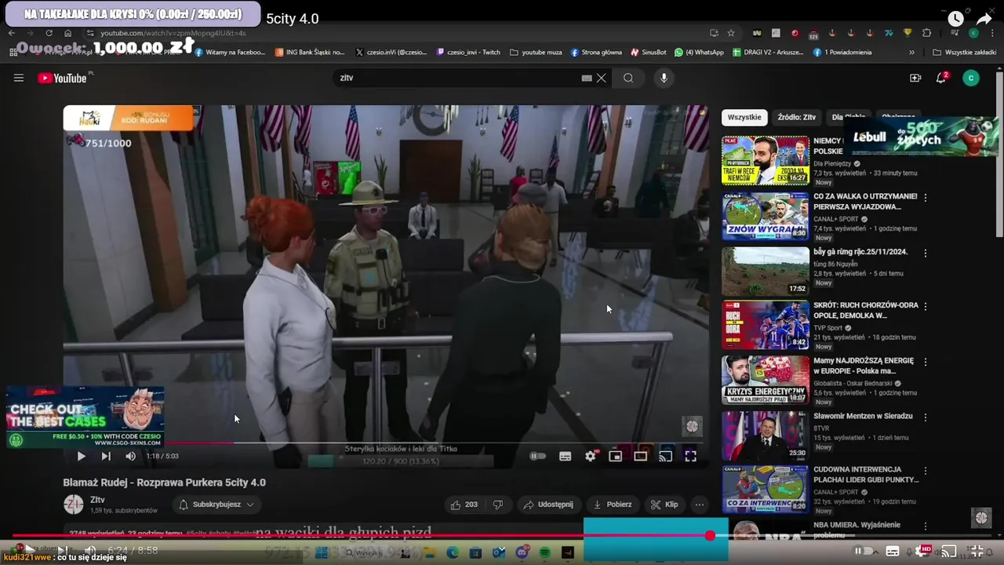Viewport: 1004px width, 565px height.
Task: Reload the browser page
Action: pyautogui.click(x=49, y=33)
